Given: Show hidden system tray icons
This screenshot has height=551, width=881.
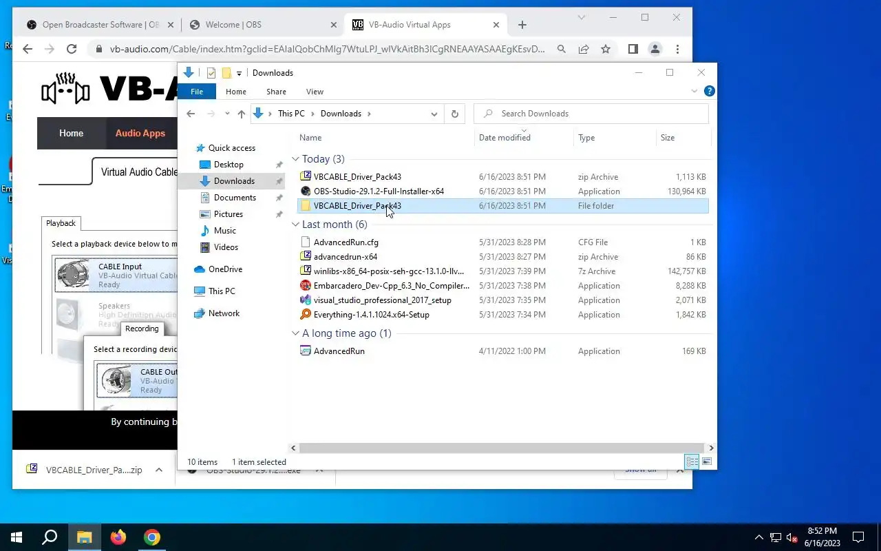Looking at the screenshot, I should [x=759, y=537].
